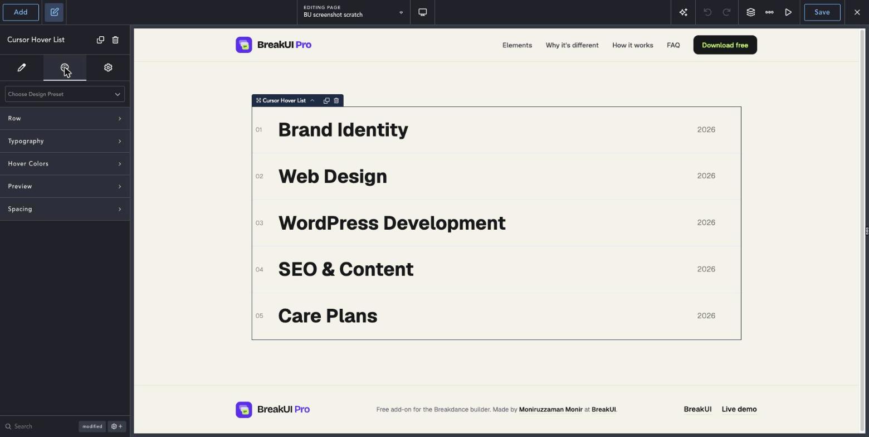Duplicate element from the canvas toolbar
Image resolution: width=869 pixels, height=437 pixels.
327,101
